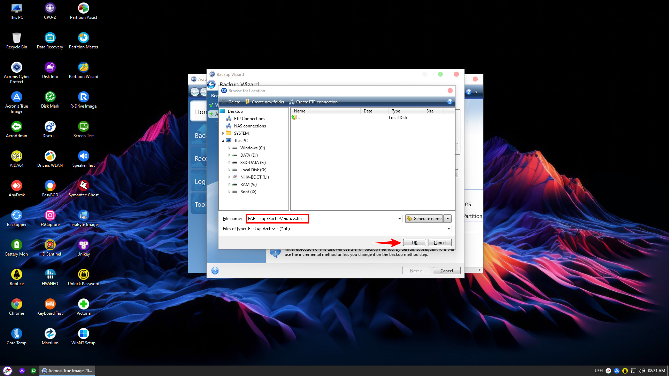669x376 pixels.
Task: Click Backup Wizard back arrow icon
Action: [x=212, y=84]
